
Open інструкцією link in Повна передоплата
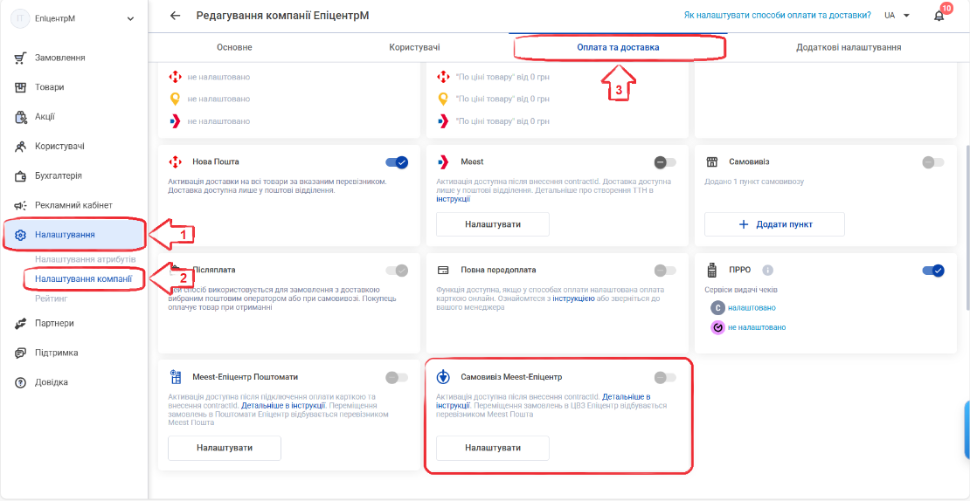click(x=573, y=299)
